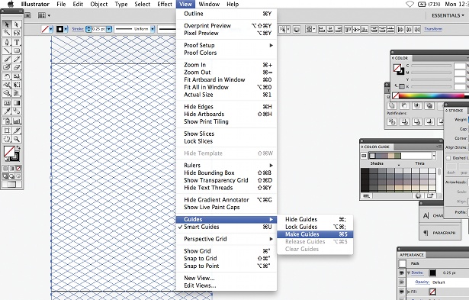This screenshot has width=469, height=300.
Task: Select the Scale tool
Action: (x=17, y=76)
